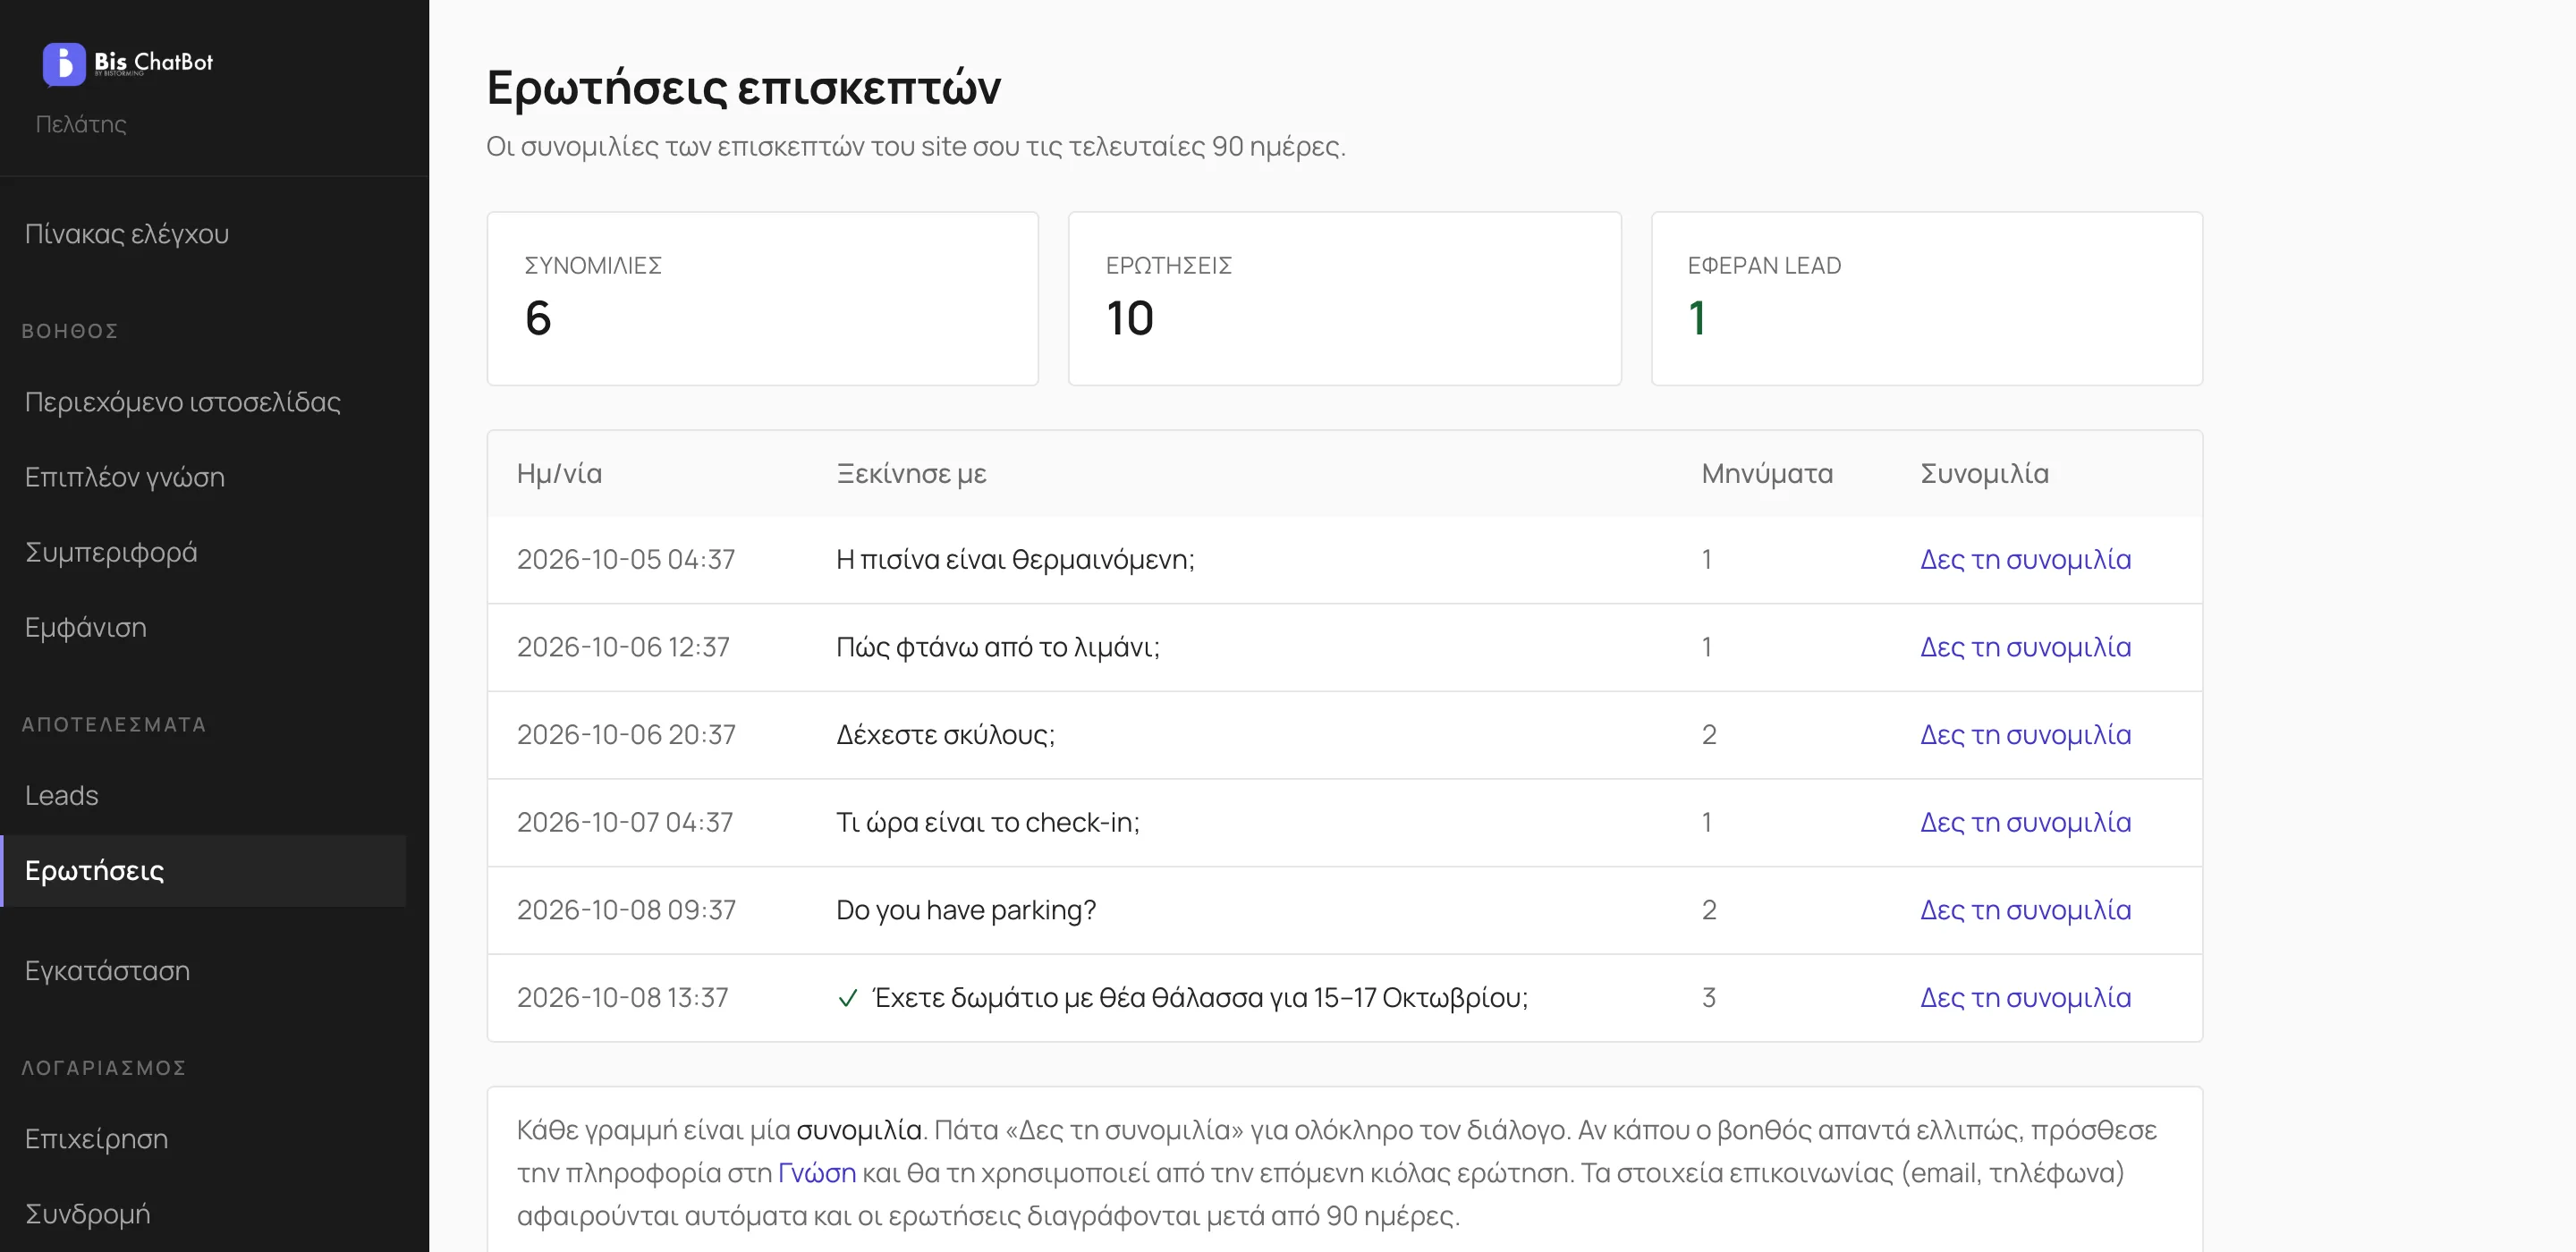
Task: Click the Ξεκίνησε με column header
Action: click(912, 474)
